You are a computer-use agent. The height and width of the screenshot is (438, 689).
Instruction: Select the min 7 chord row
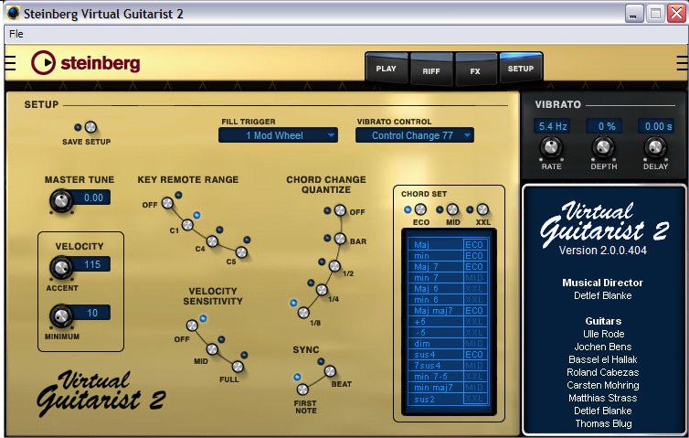(x=448, y=277)
